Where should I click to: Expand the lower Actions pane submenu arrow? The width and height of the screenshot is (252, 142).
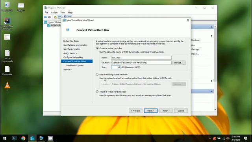tap(212, 81)
